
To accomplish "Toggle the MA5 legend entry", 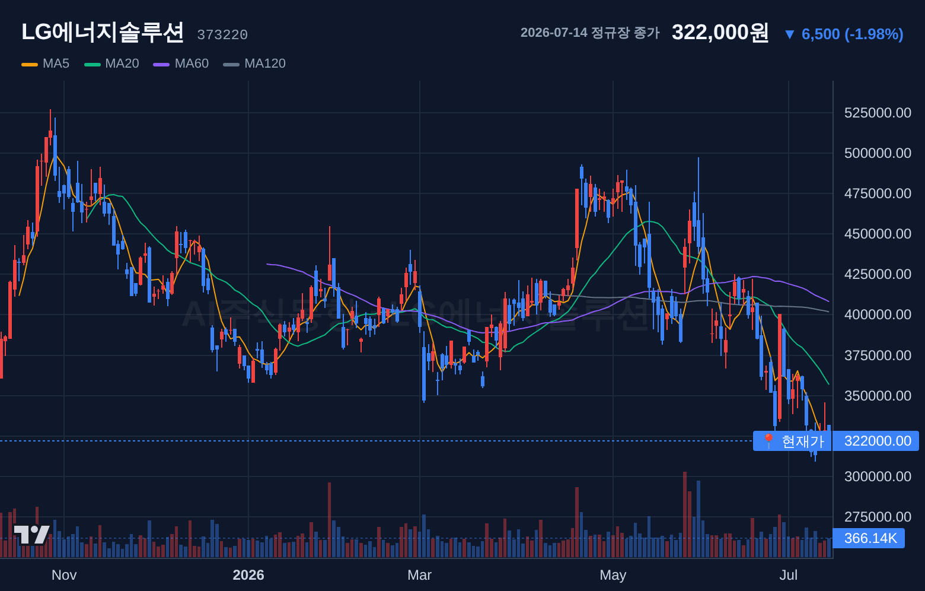I will pos(46,63).
